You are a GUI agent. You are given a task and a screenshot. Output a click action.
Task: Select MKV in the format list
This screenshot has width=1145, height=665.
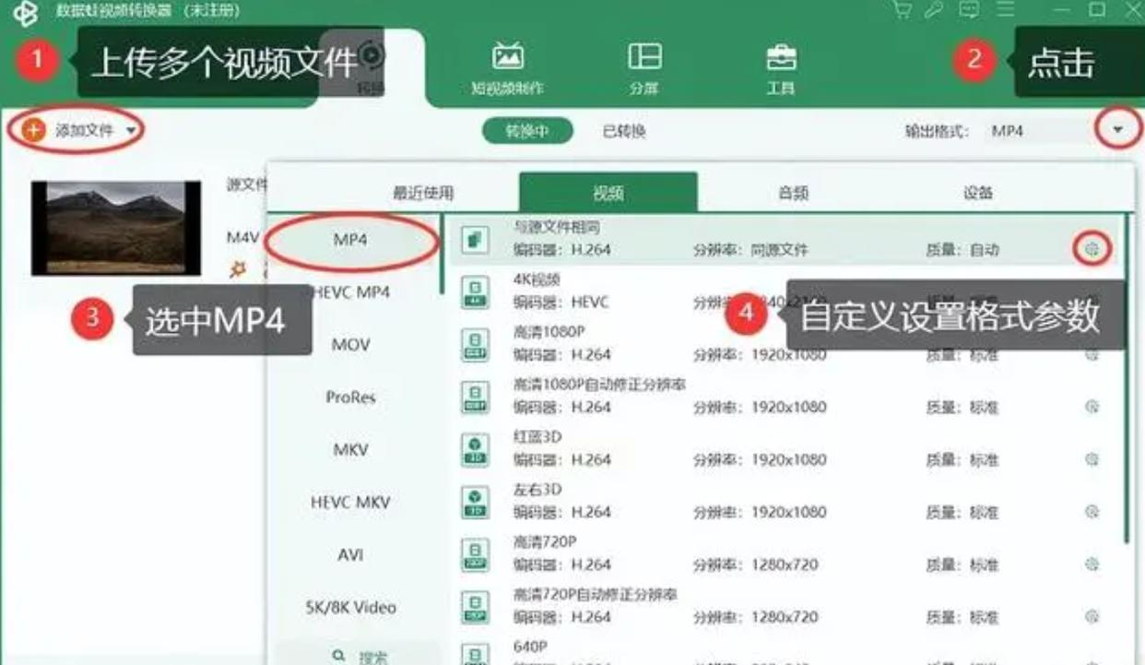pyautogui.click(x=350, y=449)
